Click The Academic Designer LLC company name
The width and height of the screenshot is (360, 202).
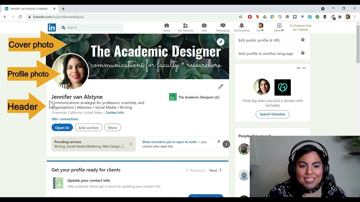[x=199, y=97]
